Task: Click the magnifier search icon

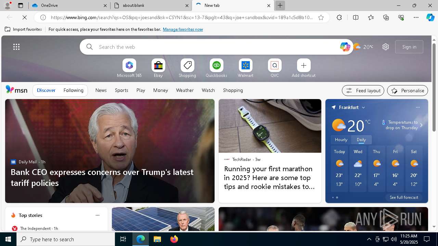Action: tap(90, 47)
